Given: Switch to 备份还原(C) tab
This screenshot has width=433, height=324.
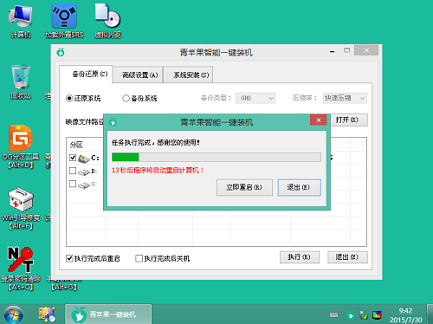Looking at the screenshot, I should [86, 75].
